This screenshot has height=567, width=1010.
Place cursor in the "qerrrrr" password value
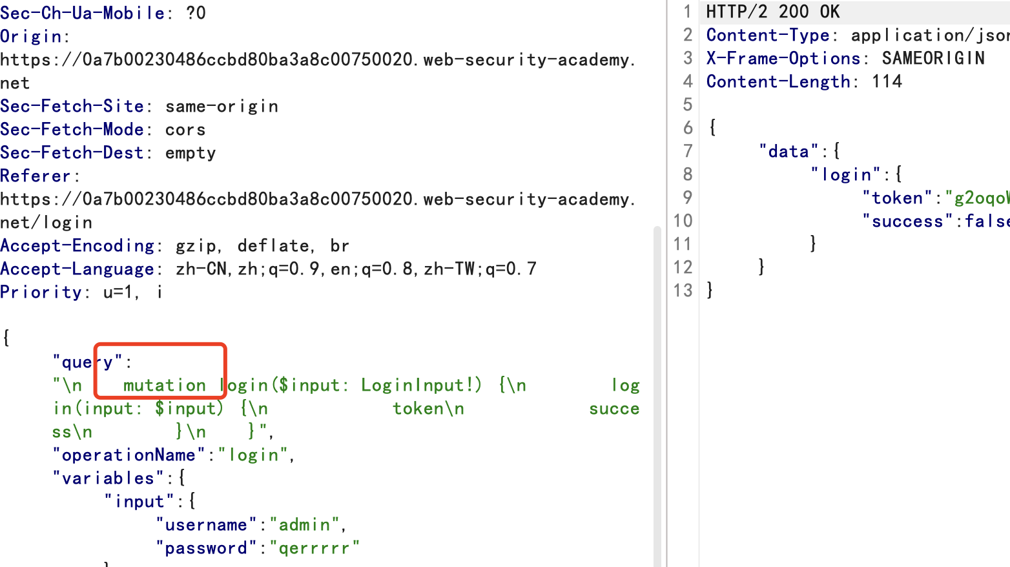tap(314, 548)
